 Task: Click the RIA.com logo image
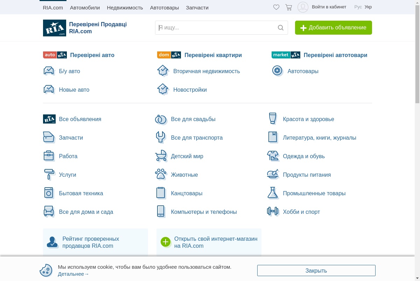55,28
